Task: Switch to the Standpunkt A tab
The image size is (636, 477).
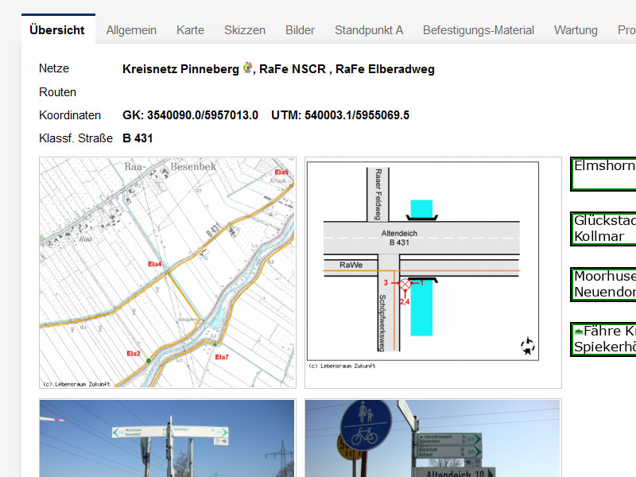Action: 368,30
